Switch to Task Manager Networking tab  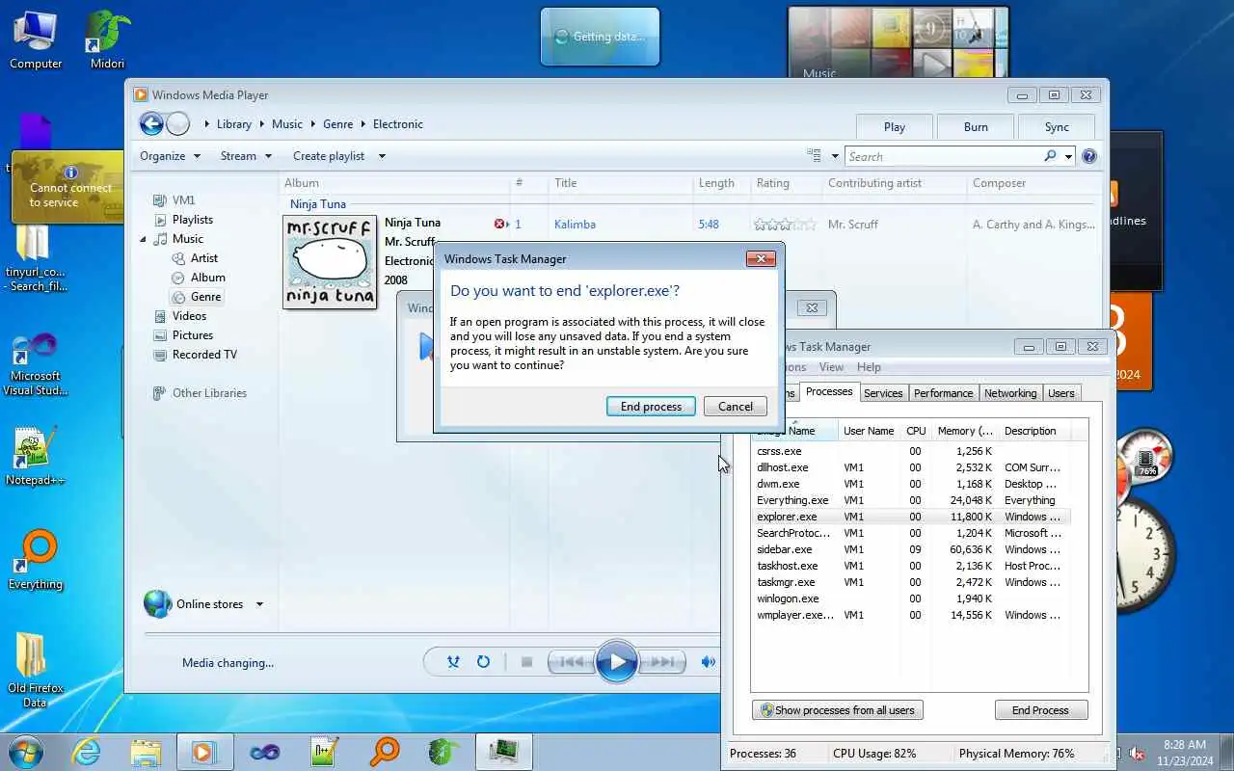coord(1010,393)
